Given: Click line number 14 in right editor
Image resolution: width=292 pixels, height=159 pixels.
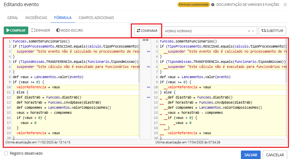Looking at the screenshot, I should [156, 108].
